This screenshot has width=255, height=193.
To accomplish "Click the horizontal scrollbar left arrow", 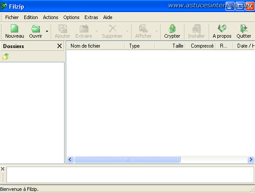I will [x=70, y=160].
